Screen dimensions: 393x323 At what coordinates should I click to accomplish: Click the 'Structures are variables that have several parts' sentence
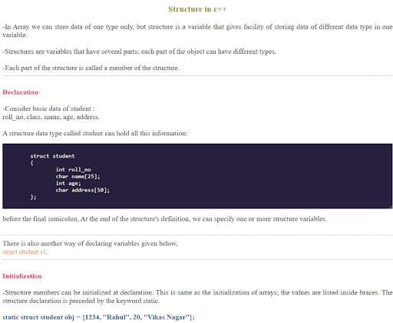[139, 52]
